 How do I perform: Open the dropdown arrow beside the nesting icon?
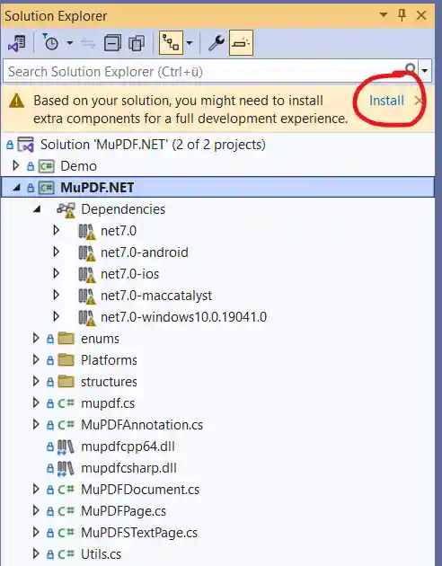tap(189, 43)
